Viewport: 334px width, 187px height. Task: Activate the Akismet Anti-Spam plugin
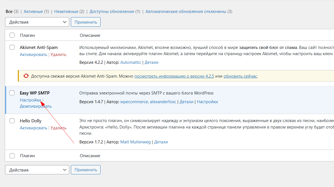33,55
